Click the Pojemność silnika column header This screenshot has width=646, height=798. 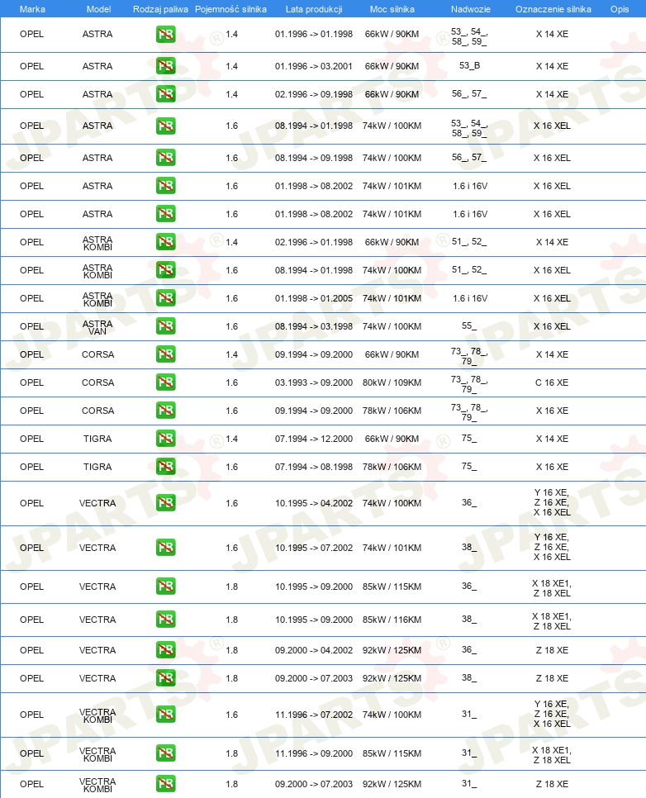coord(230,9)
